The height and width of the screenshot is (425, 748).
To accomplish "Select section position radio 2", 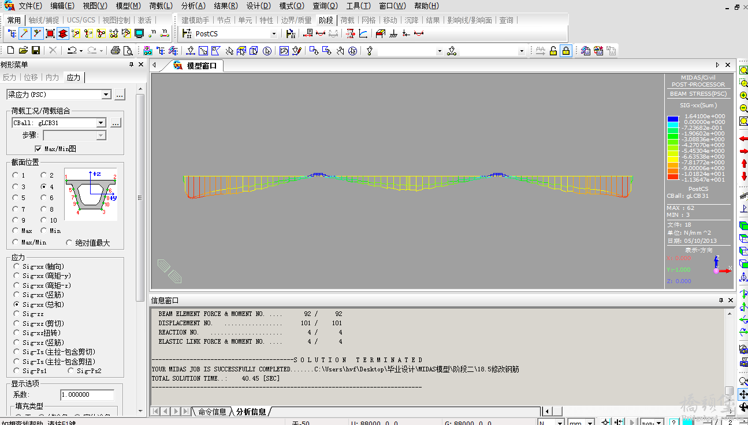I will 43,175.
